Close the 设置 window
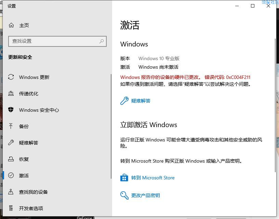The height and width of the screenshot is (219, 279). [x=268, y=6]
